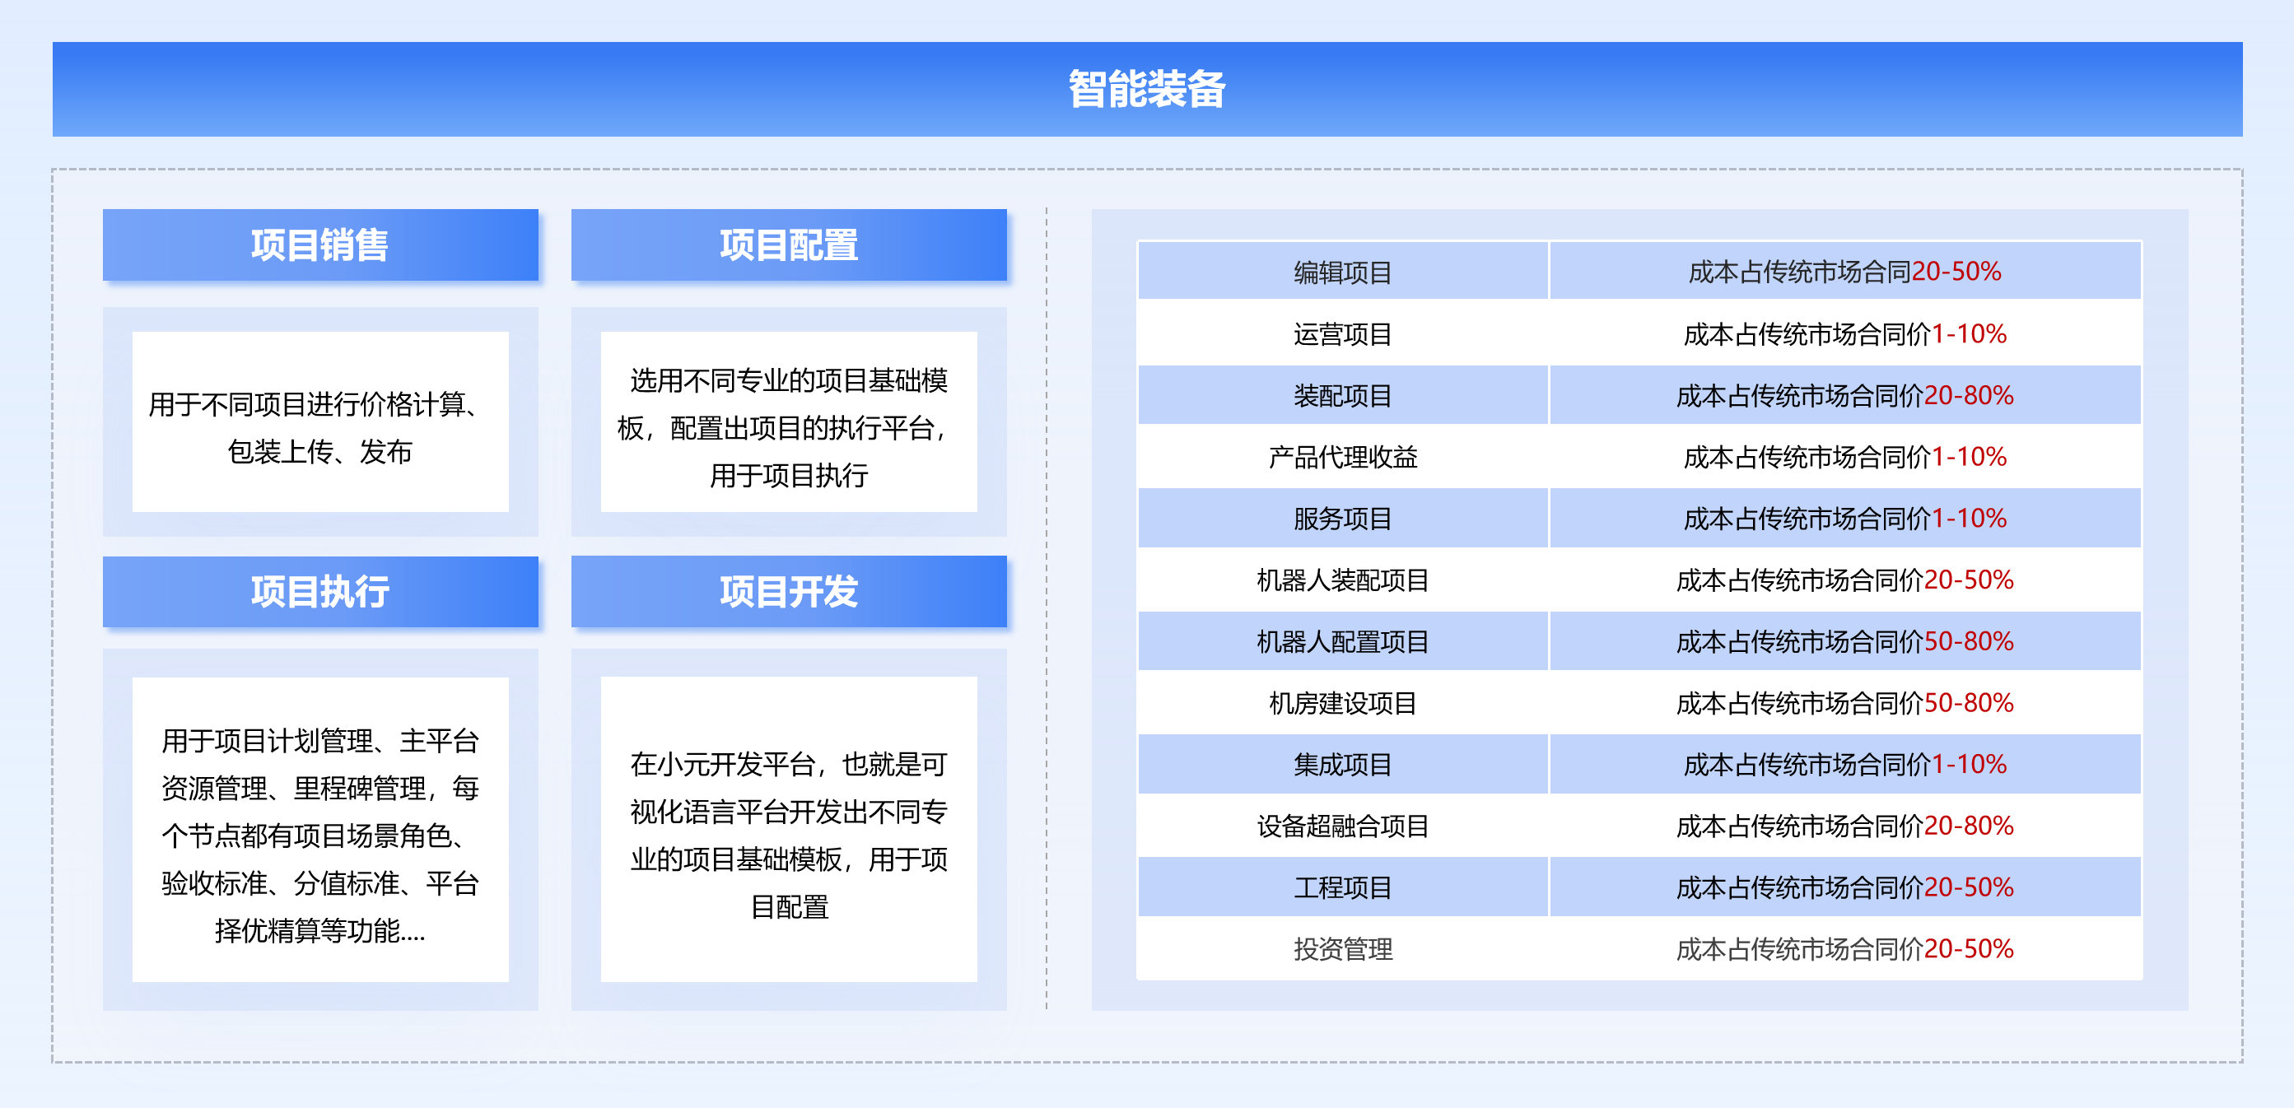Click the 投资管理 table cell
The width and height of the screenshot is (2294, 1108).
1343,948
